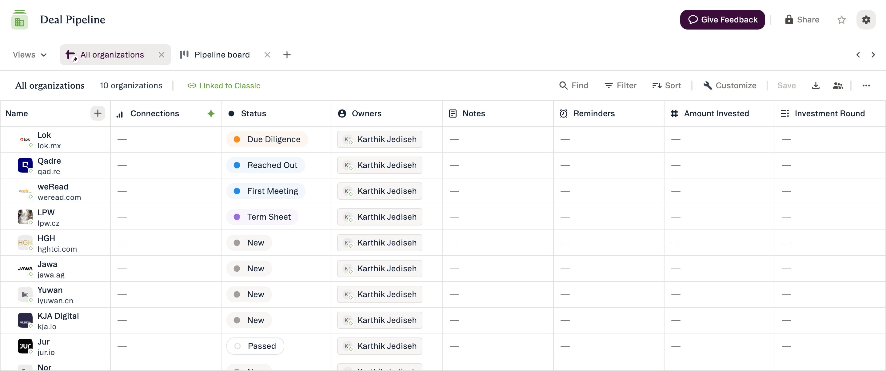This screenshot has height=371, width=886.
Task: Click the Reminders column header
Action: [x=609, y=114]
